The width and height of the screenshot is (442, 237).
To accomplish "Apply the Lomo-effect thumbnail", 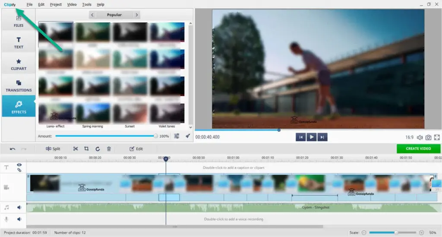I will point(56,113).
